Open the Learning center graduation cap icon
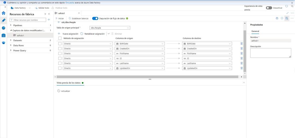Viewport: 295px width, 138px height. pos(3,43)
